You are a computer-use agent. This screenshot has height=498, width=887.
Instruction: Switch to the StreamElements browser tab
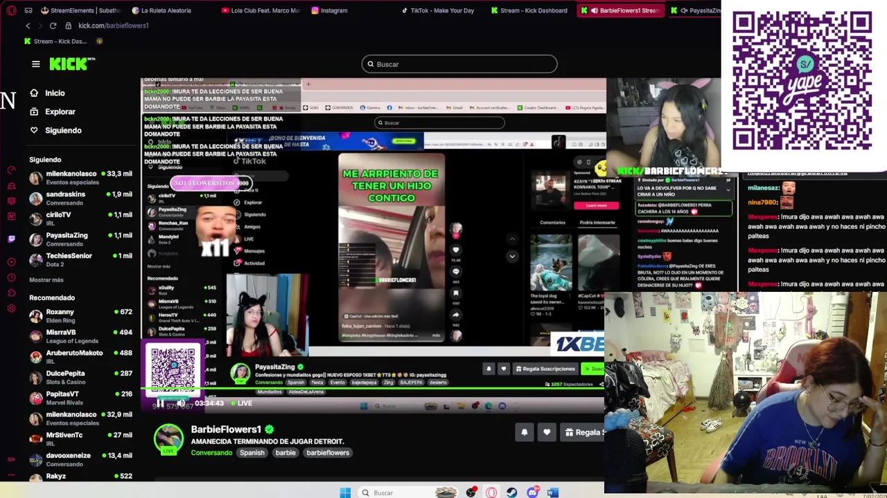point(81,10)
